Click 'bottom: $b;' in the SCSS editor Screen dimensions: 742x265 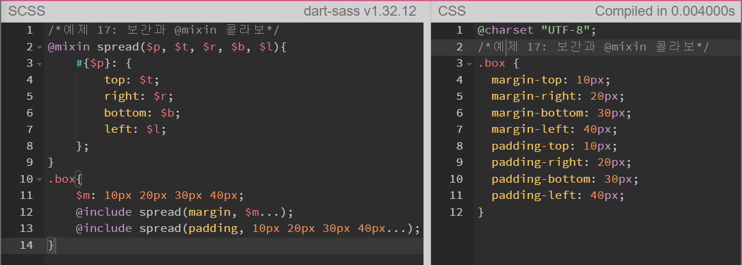click(143, 113)
